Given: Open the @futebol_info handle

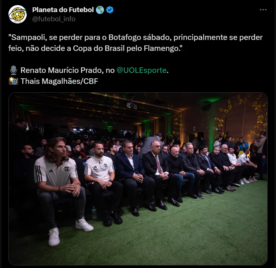Looking at the screenshot, I should 54,19.
